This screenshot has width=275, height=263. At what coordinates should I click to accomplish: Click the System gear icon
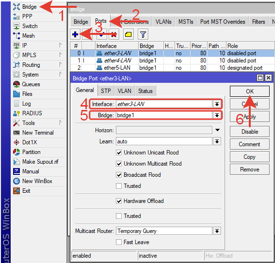pos(16,75)
